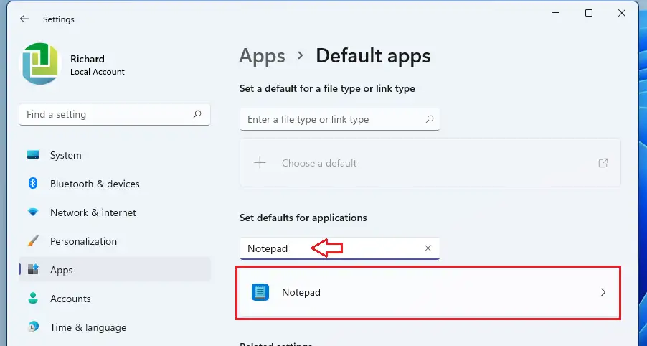Click the Network & internet wifi icon
This screenshot has height=346, width=647.
[33, 212]
